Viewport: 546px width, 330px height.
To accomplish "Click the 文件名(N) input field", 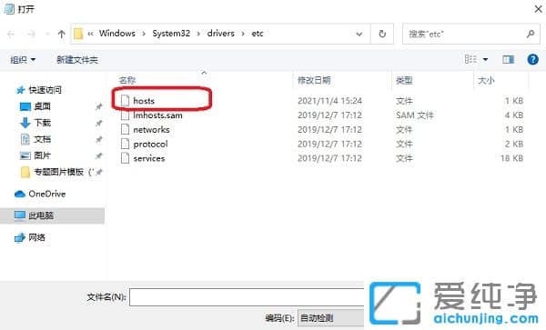I will (247, 297).
